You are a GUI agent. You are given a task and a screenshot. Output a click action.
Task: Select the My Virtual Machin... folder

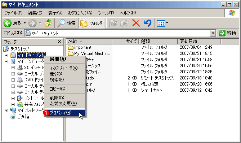pos(92,53)
